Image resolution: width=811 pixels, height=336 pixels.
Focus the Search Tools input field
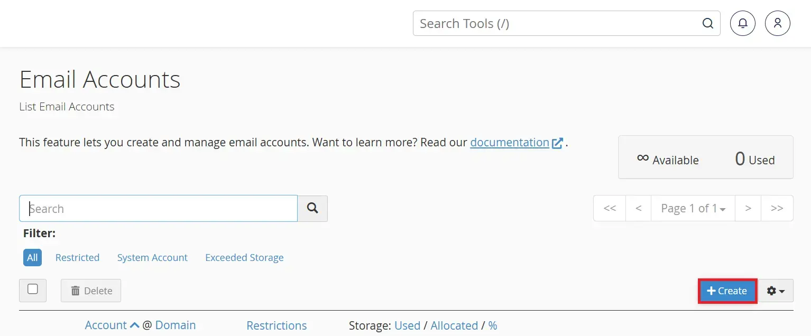(x=555, y=23)
